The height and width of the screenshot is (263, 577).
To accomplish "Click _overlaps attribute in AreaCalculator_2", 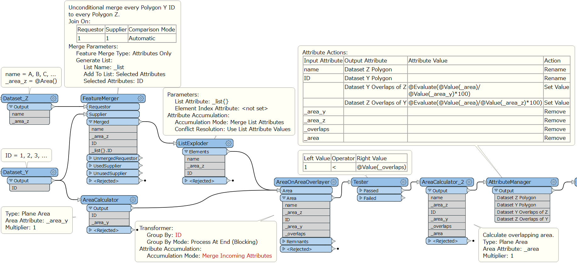I will [447, 226].
